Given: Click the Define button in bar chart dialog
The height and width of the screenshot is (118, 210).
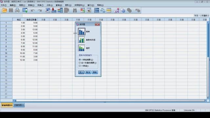Looking at the screenshot, I should click(x=81, y=72).
